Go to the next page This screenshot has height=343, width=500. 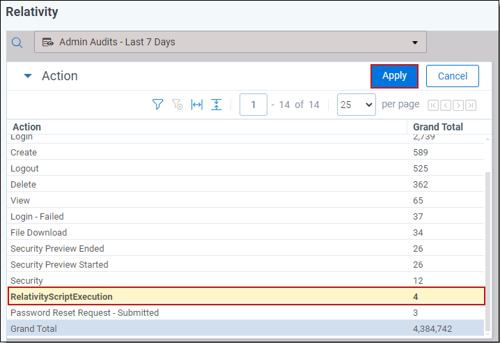click(458, 105)
